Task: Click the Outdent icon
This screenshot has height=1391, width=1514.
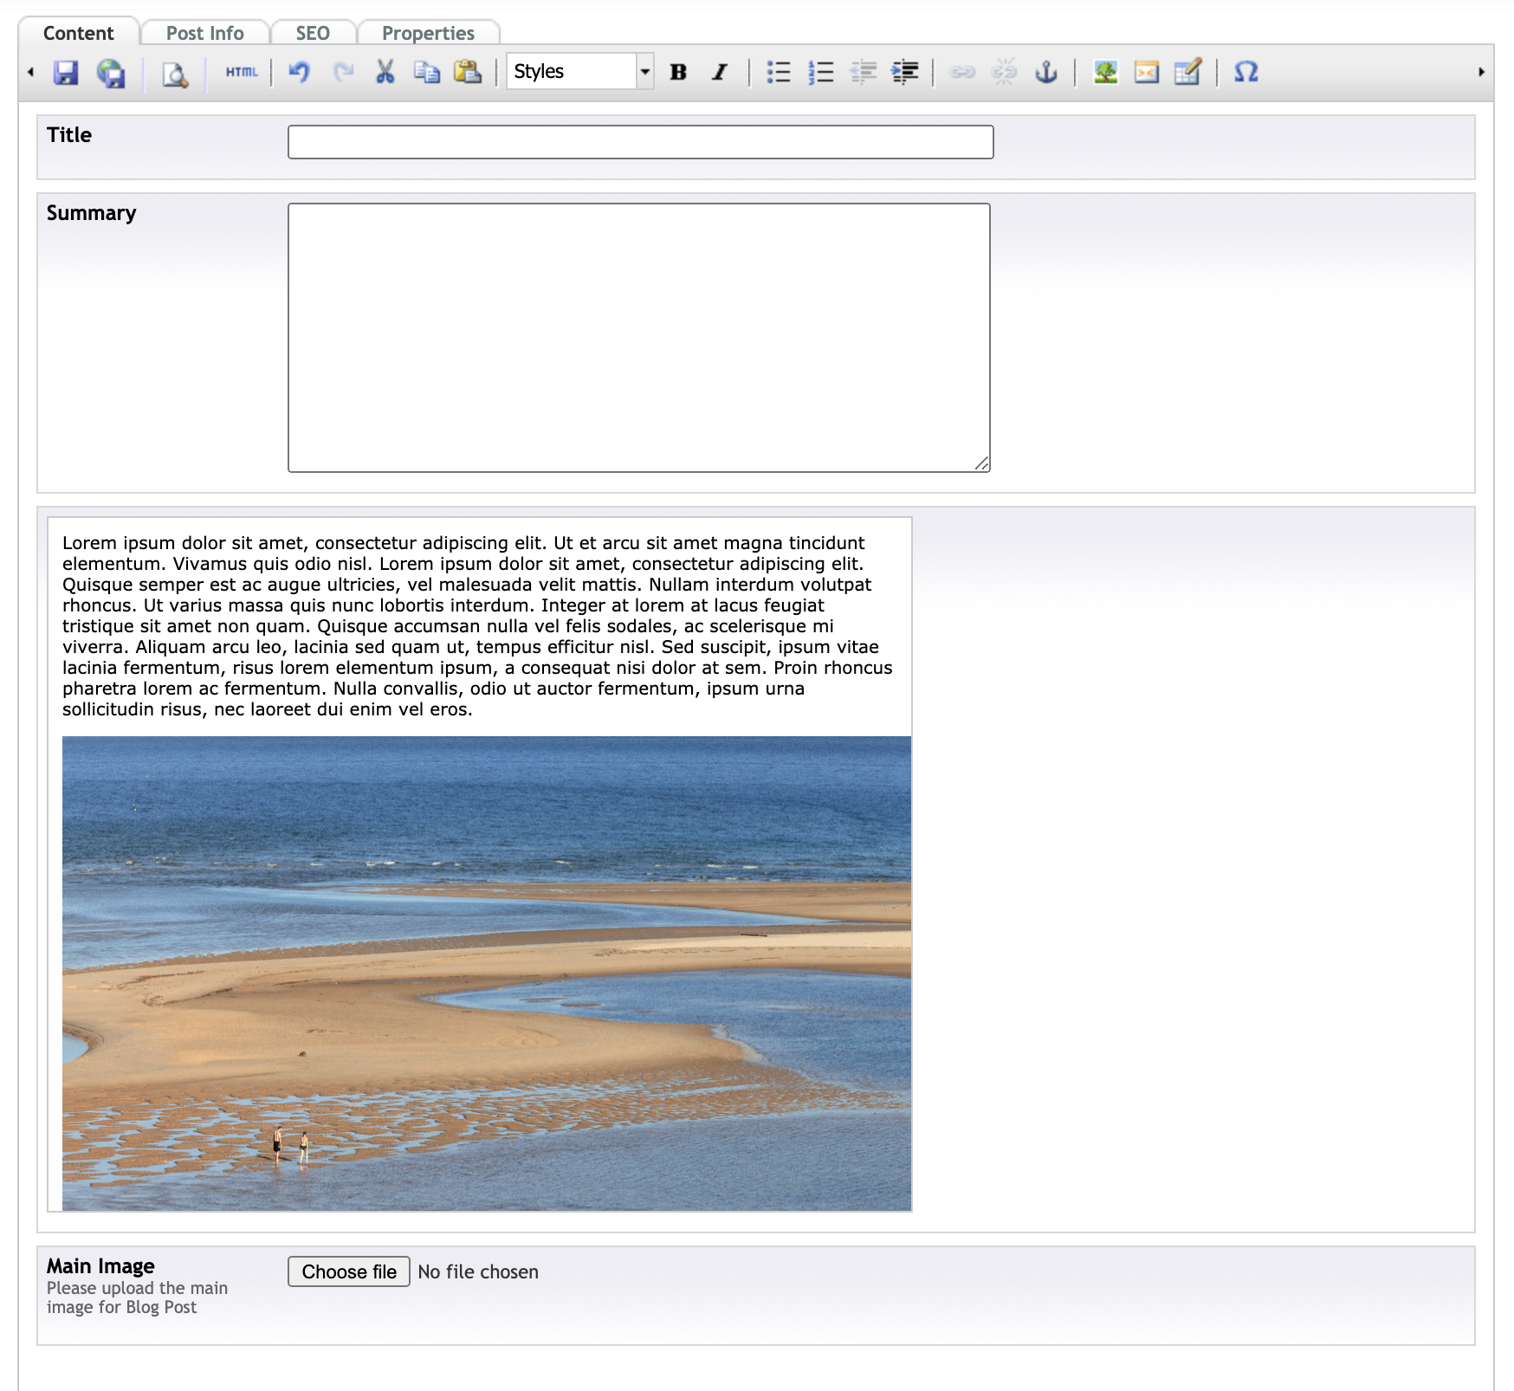Action: tap(863, 72)
